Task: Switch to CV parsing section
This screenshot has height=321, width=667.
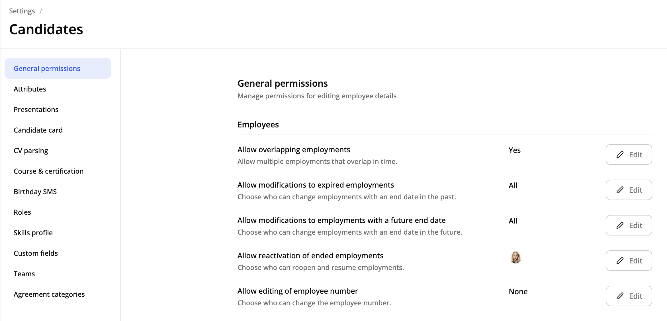Action: tap(31, 151)
